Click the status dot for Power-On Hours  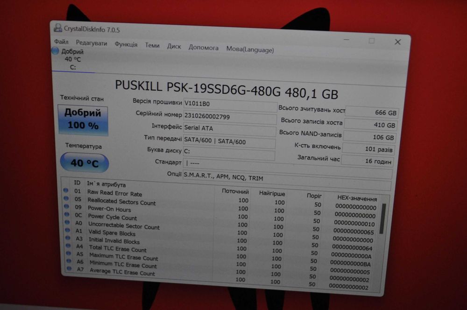click(x=66, y=206)
